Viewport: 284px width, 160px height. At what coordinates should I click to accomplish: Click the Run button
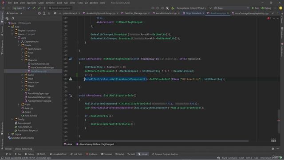255,8
